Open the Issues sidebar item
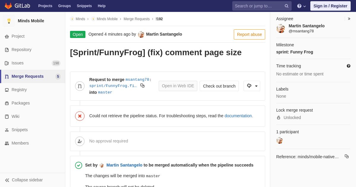This screenshot has height=187, width=356. point(18,63)
